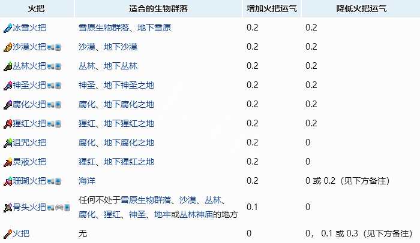Follow 地下猩红之地 link in 猩红火把 row

click(x=129, y=123)
